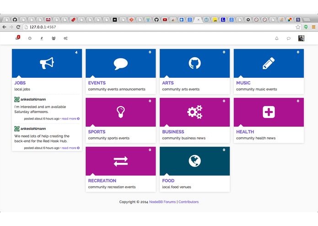Click 'local jobs' description text

point(22,89)
